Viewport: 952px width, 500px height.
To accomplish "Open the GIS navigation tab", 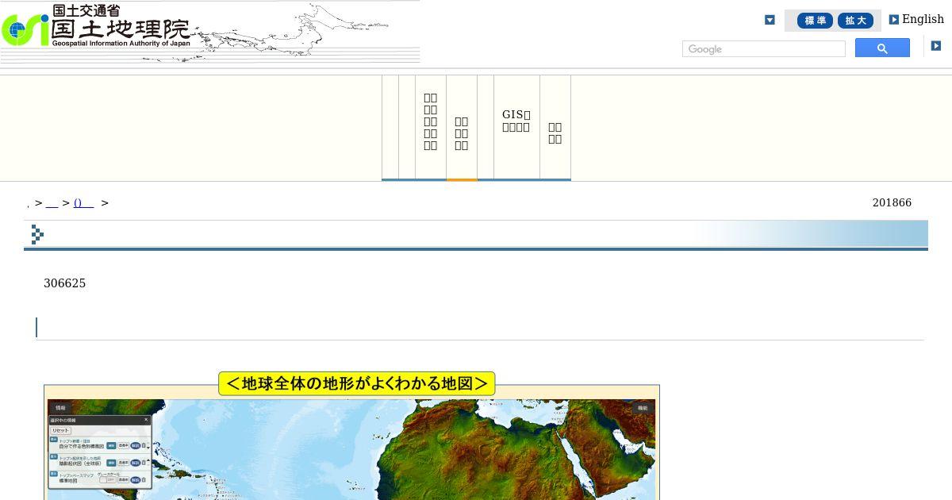I will point(516,128).
